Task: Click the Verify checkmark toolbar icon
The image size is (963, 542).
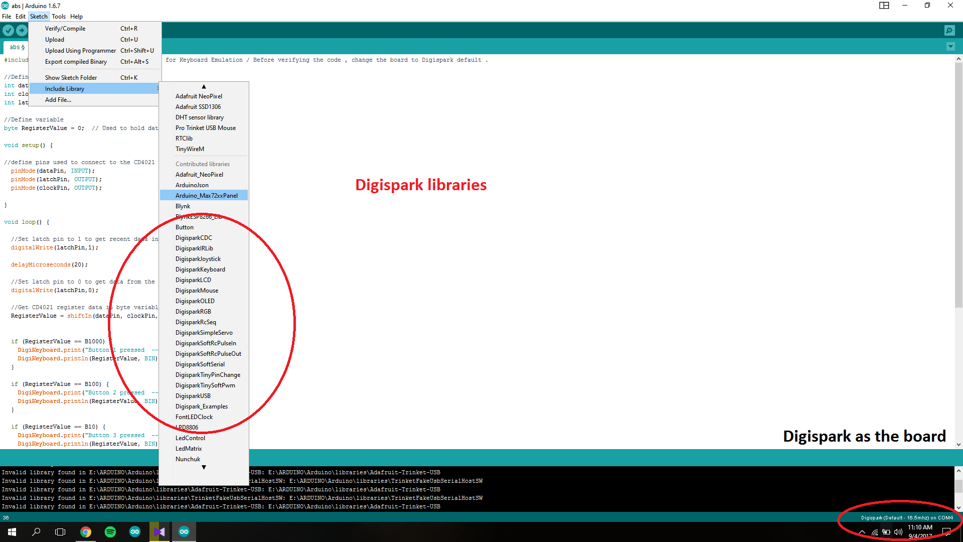Action: (x=8, y=31)
